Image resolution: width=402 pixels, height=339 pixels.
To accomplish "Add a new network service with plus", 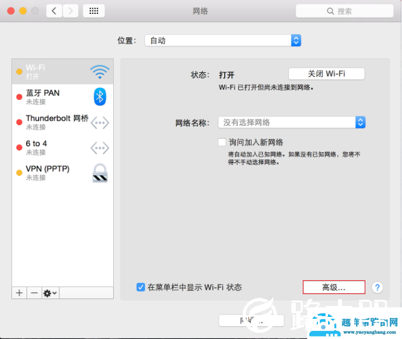I will tap(19, 293).
